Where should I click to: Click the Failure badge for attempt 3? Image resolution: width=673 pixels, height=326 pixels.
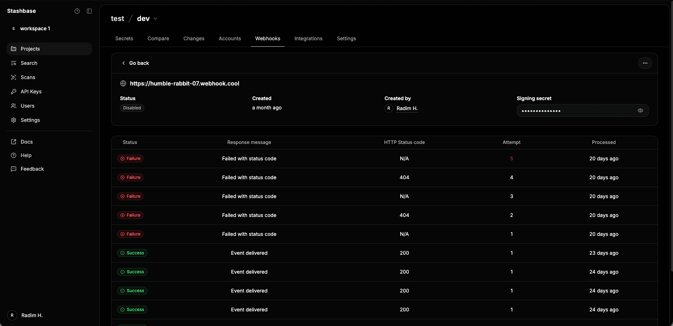[x=130, y=196]
